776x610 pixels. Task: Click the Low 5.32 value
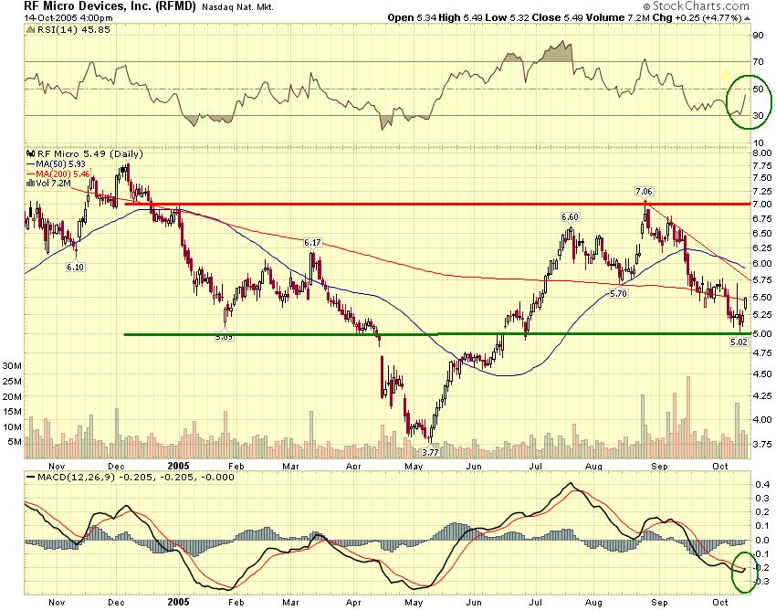pyautogui.click(x=509, y=18)
